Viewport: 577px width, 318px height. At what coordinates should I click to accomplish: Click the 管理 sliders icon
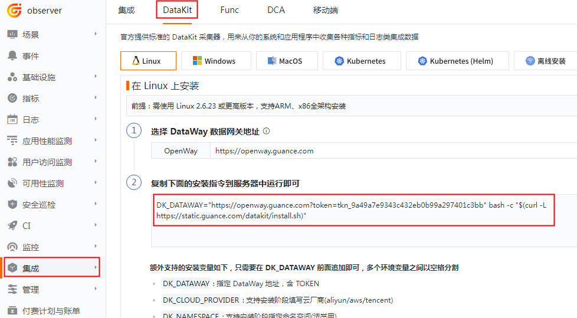coord(12,289)
